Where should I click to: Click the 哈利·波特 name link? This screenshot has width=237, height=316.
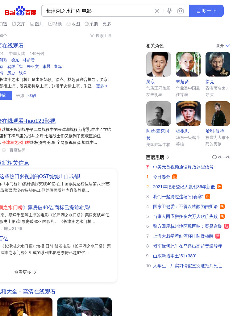point(215,131)
